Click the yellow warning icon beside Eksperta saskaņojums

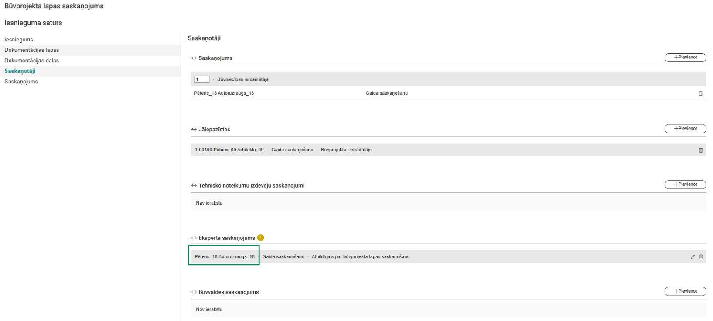(x=260, y=238)
